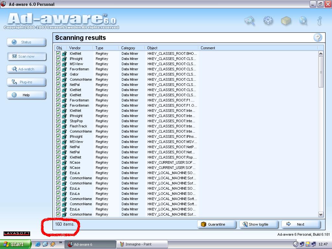Switch to Immagine - Paint window
Image resolution: width=332 pixels, height=249 pixels.
142,244
